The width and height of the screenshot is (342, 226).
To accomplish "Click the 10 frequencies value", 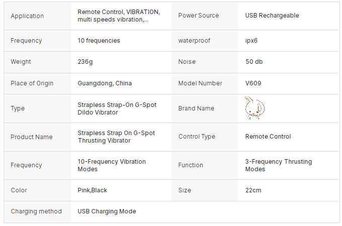I will tap(99, 41).
